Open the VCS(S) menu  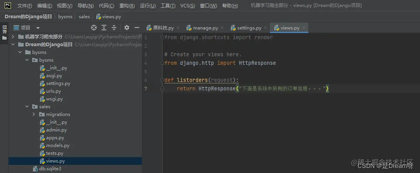click(x=187, y=5)
